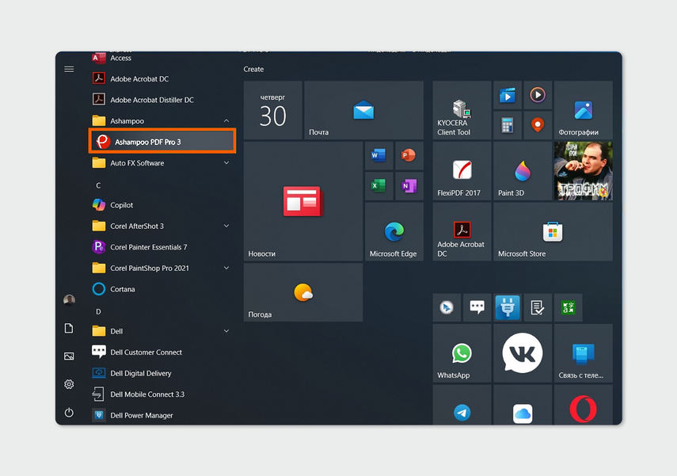This screenshot has width=677, height=476.
Task: Click the Power button
Action: [x=69, y=413]
